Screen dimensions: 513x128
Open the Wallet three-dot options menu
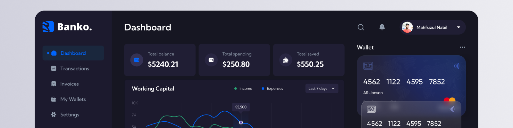[462, 47]
